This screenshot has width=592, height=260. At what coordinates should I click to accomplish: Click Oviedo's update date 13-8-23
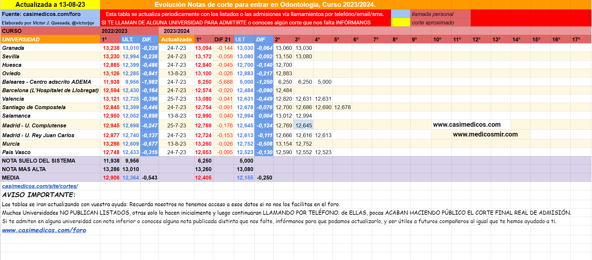[177, 73]
